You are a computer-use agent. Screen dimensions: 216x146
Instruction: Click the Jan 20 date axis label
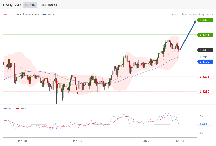[x=78, y=141]
